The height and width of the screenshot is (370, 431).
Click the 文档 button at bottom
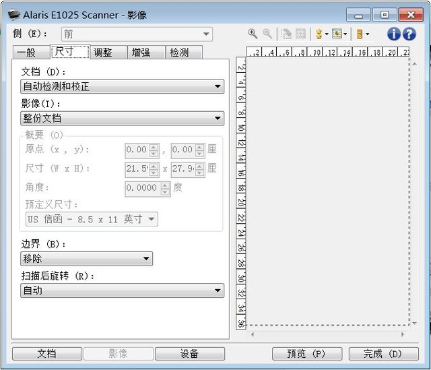coord(47,354)
